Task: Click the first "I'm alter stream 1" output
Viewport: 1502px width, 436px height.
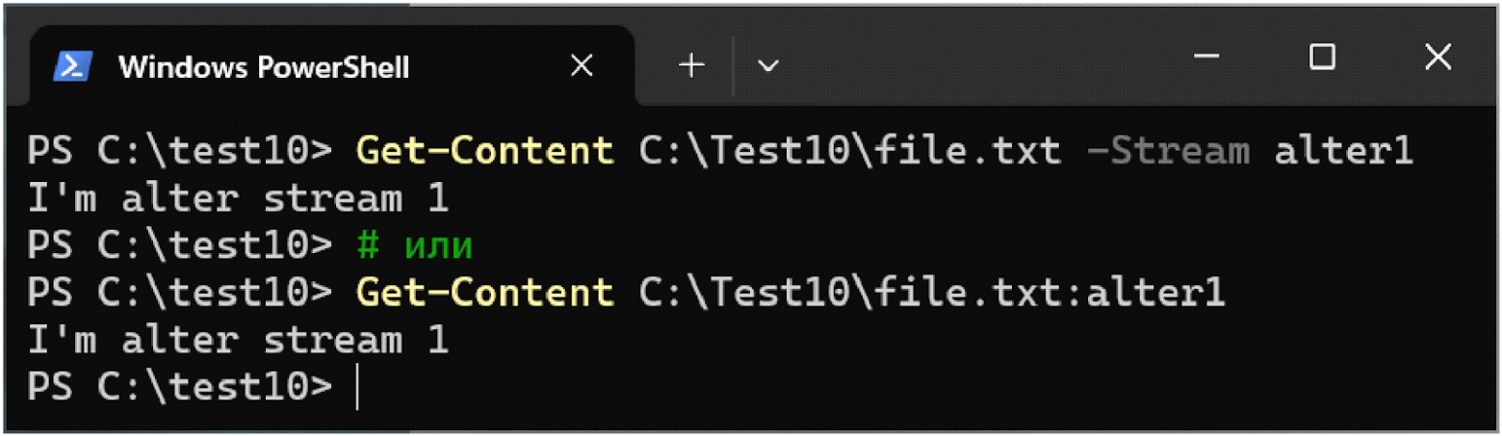Action: tap(238, 198)
